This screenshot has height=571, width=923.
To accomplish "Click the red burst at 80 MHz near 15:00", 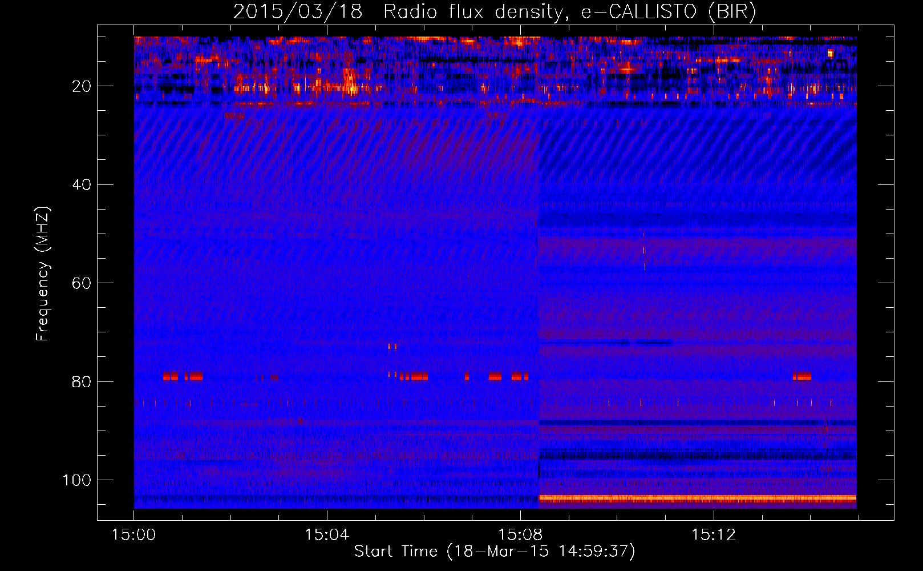I will click(x=183, y=376).
